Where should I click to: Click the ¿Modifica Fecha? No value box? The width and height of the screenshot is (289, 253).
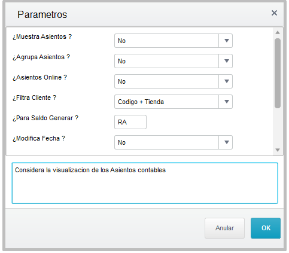pos(166,142)
